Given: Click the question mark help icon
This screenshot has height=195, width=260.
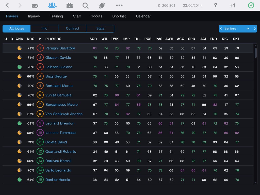Looking at the screenshot, I should (x=216, y=5).
